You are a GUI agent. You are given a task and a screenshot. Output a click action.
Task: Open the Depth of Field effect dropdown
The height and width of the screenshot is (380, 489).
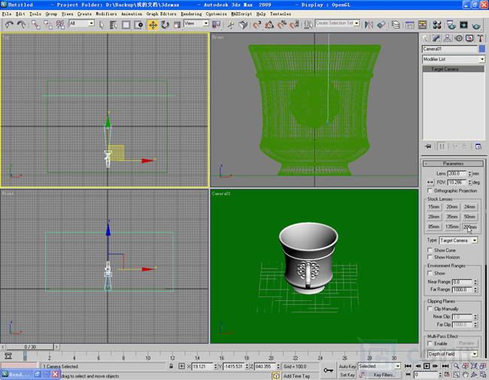(452, 354)
